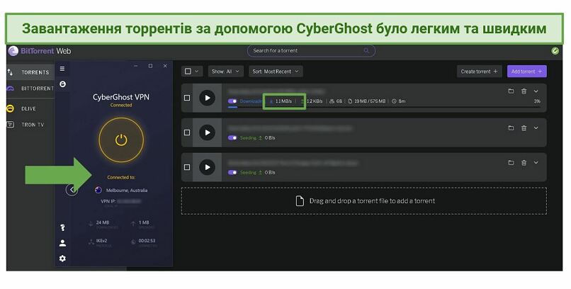The image size is (571, 289).
Task: Select the Torrents sidebar tab
Action: pos(30,72)
